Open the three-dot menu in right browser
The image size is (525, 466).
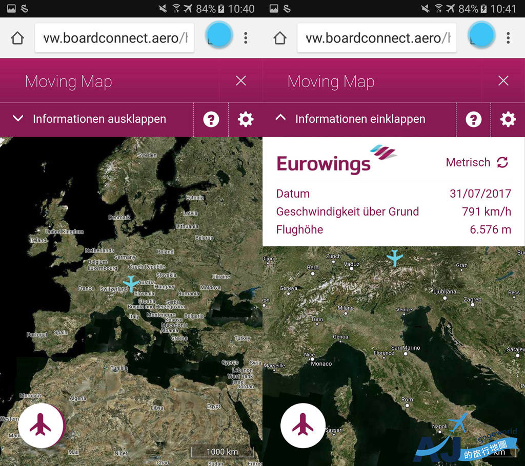tap(508, 38)
